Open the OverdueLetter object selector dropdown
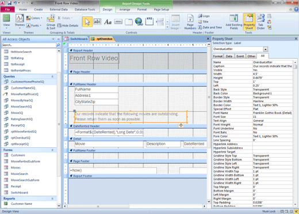This screenshot has height=214, width=299. point(266,49)
